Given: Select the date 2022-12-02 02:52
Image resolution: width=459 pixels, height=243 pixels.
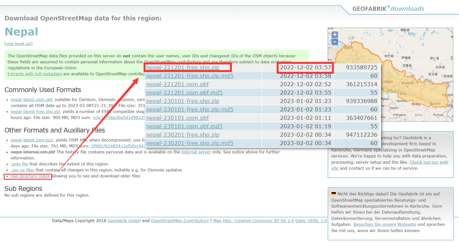Looking at the screenshot, I should (306, 84).
